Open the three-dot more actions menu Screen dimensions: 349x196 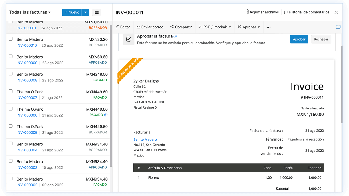[x=268, y=27]
